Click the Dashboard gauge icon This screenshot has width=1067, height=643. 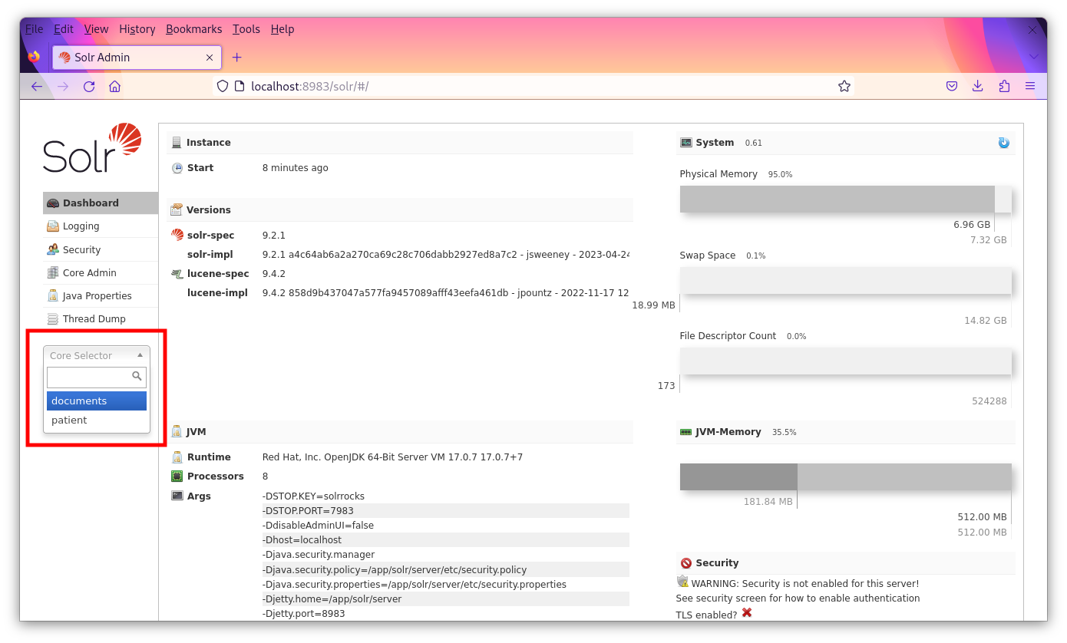pyautogui.click(x=53, y=203)
